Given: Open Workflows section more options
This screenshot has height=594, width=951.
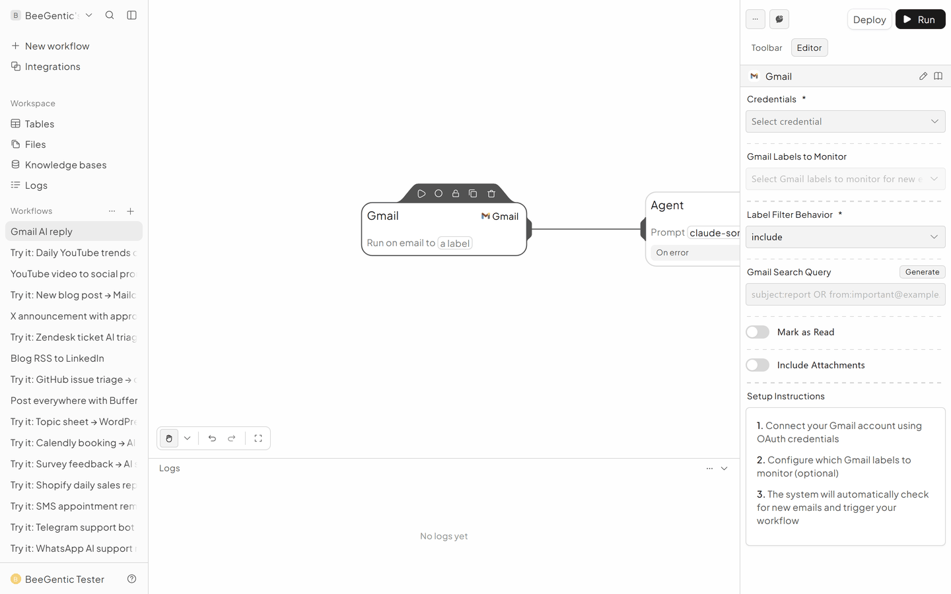Looking at the screenshot, I should point(112,211).
